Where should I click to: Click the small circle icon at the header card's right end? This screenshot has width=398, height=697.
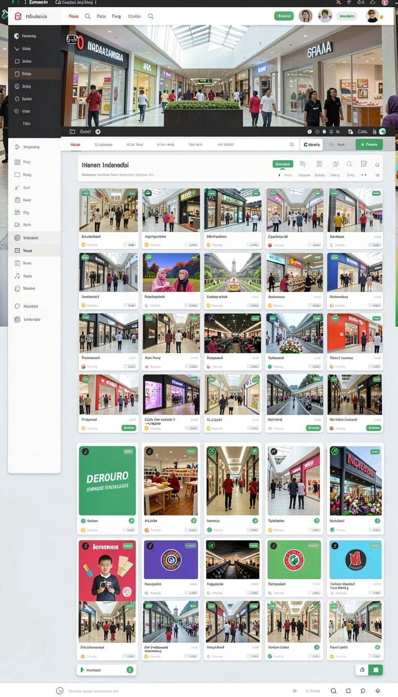pyautogui.click(x=377, y=165)
